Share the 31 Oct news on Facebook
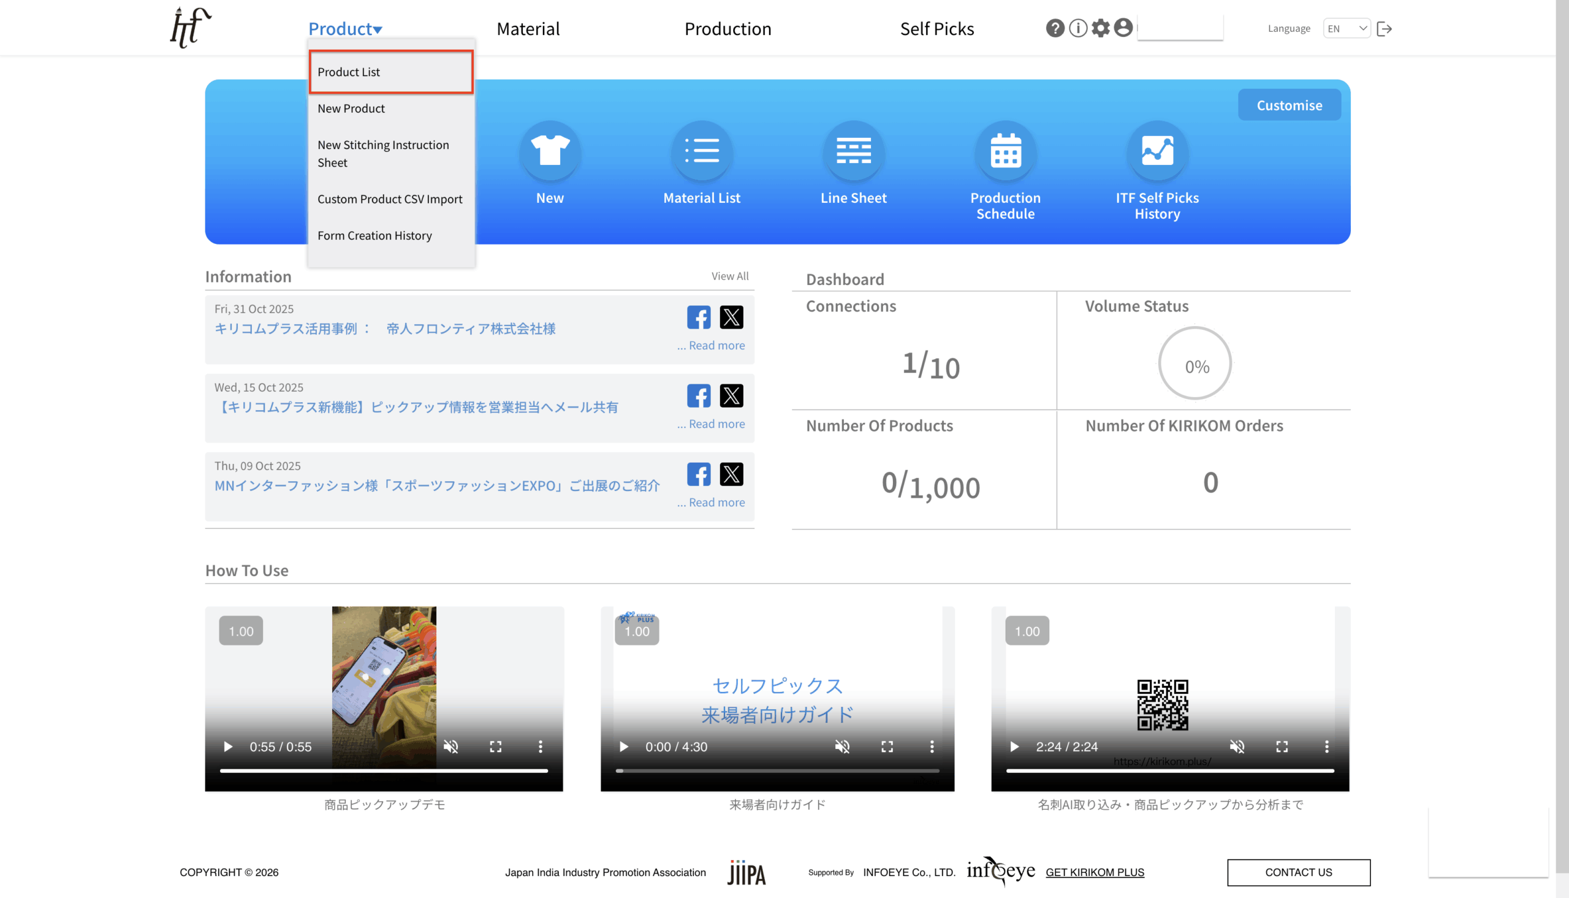This screenshot has height=898, width=1569. (699, 318)
